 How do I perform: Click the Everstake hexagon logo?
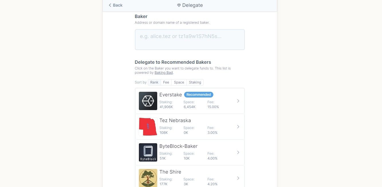point(148,101)
